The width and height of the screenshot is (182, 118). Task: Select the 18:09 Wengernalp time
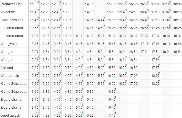155,76
